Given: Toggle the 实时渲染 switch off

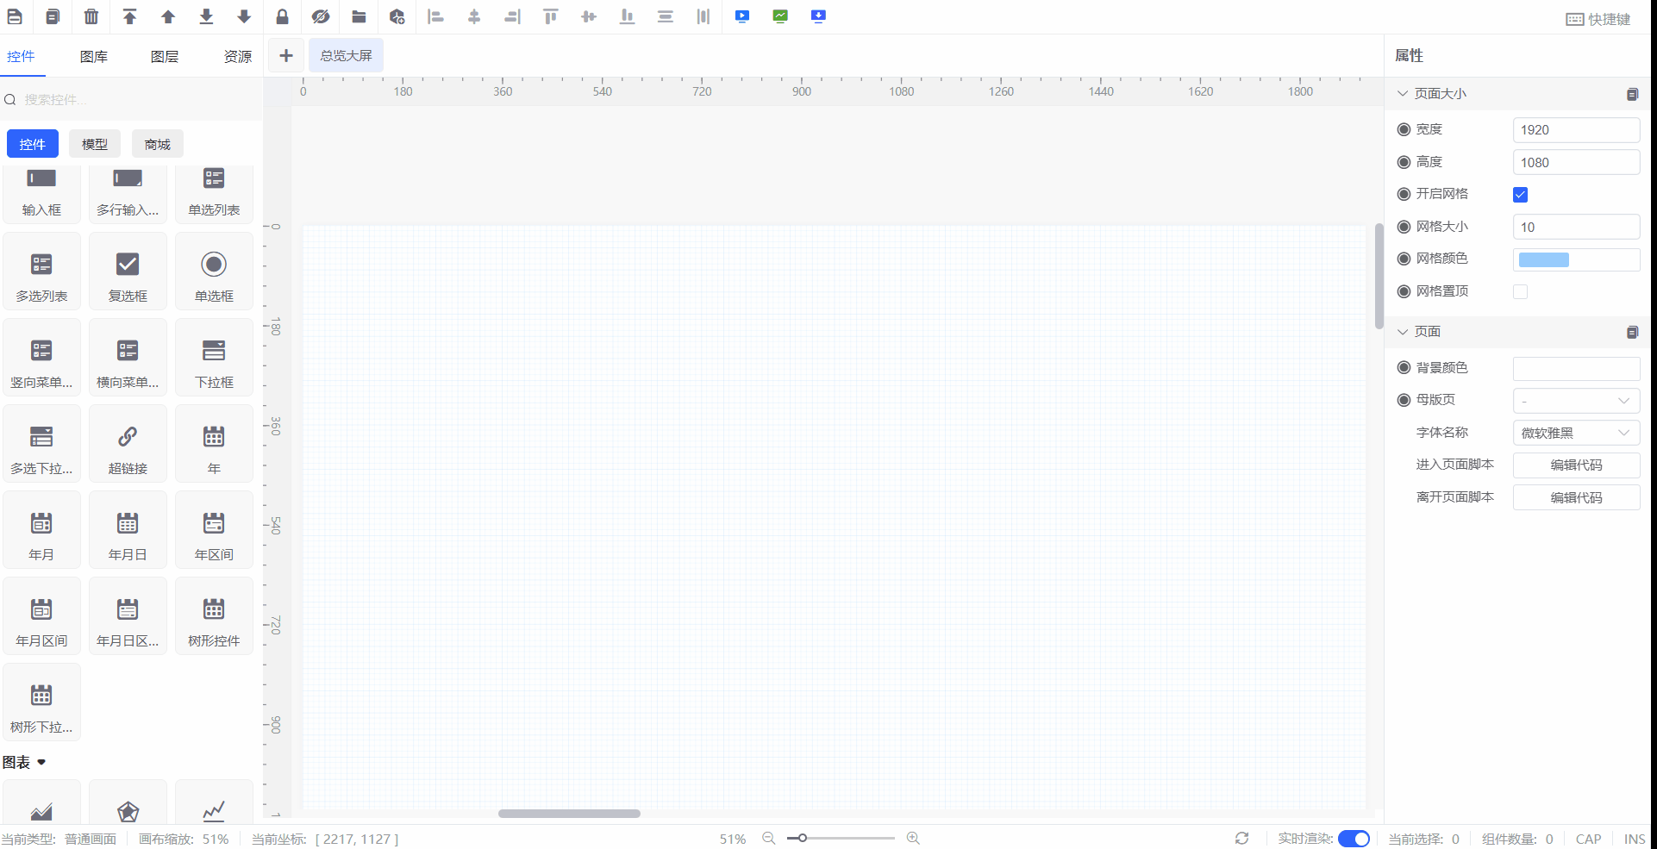Looking at the screenshot, I should 1354,839.
